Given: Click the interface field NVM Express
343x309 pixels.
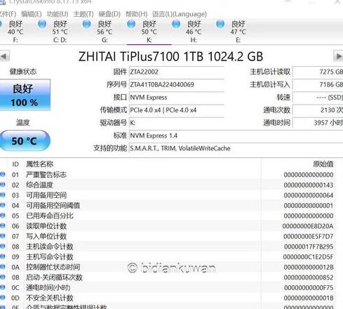Looking at the screenshot, I should pyautogui.click(x=177, y=98).
